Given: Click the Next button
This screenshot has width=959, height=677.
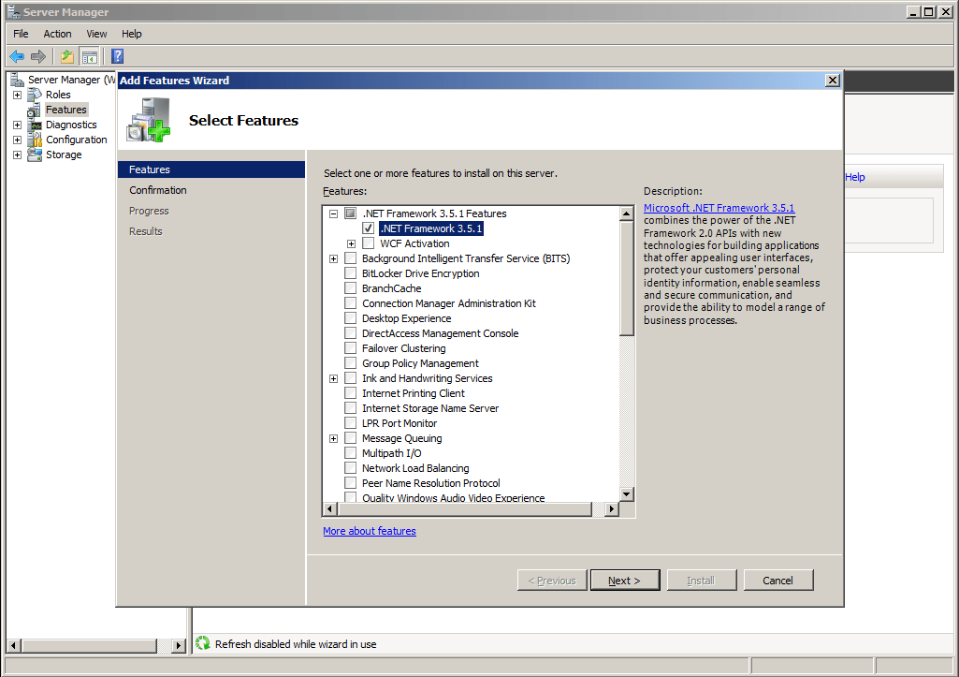Looking at the screenshot, I should click(624, 581).
